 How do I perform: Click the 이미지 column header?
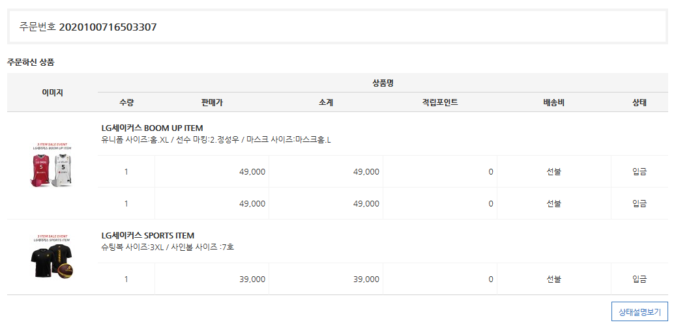pyautogui.click(x=52, y=93)
